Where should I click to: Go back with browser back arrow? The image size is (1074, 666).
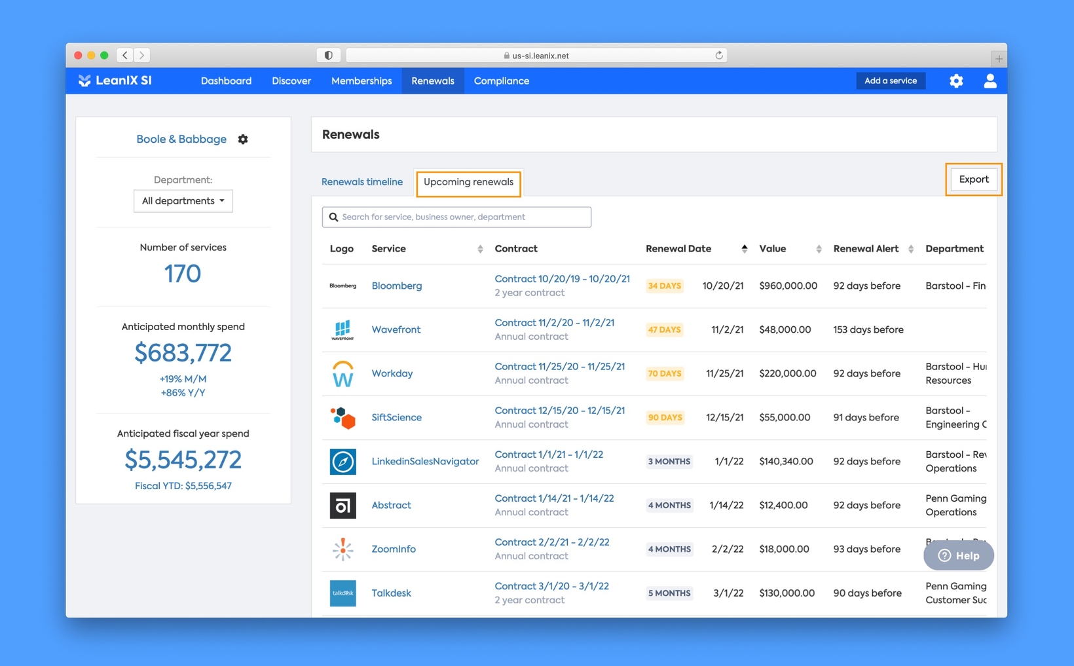[x=125, y=55]
